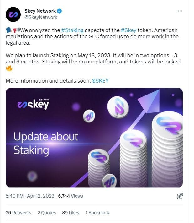Image resolution: width=194 pixels, height=223 pixels.
Task: Open the Skey Network profile avatar
Action: pyautogui.click(x=13, y=14)
